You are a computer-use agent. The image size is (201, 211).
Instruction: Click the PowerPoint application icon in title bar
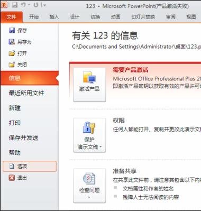4,5
